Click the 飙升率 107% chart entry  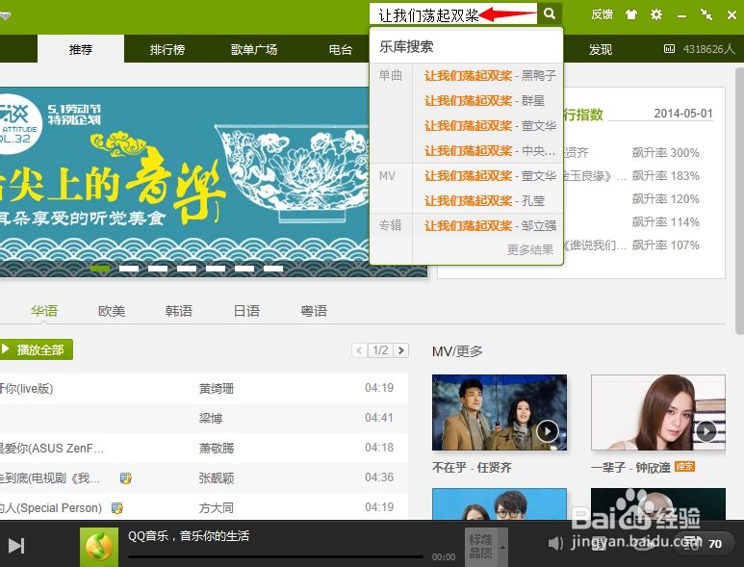coord(666,245)
